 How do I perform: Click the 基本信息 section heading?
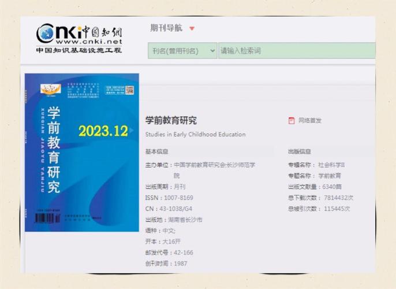[156, 151]
